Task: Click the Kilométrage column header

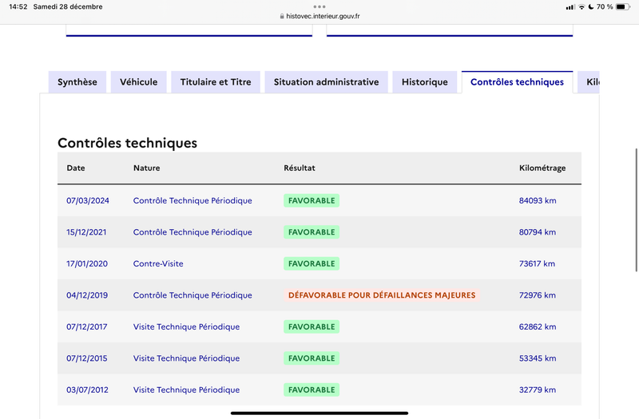Action: click(x=542, y=168)
